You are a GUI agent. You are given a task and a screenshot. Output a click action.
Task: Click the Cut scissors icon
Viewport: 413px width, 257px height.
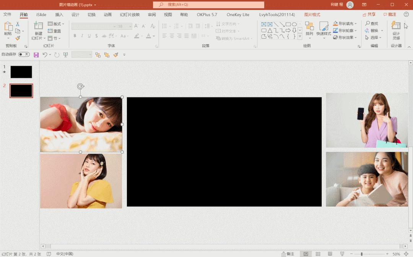[18, 24]
